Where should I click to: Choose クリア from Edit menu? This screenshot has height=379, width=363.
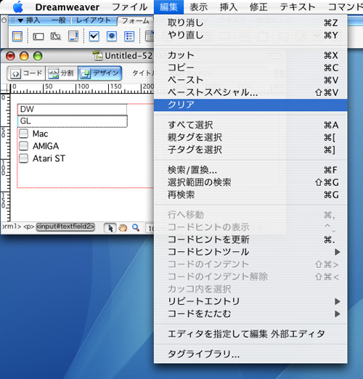(x=250, y=105)
